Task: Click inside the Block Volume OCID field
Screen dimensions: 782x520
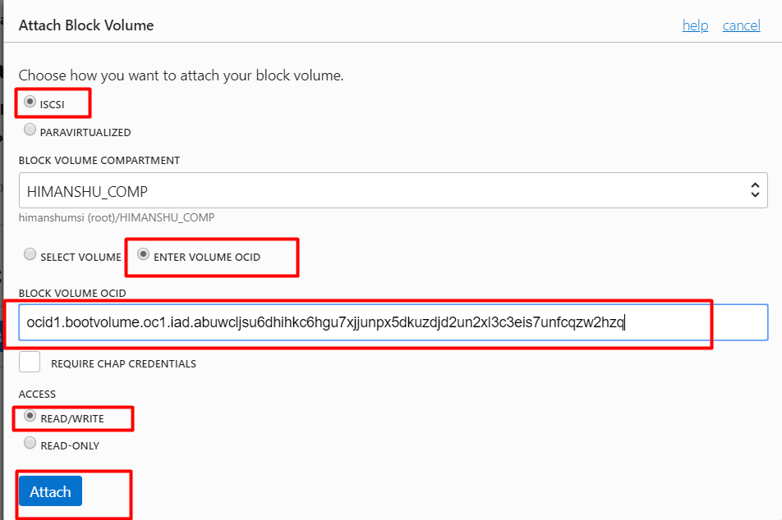Action: pyautogui.click(x=393, y=322)
